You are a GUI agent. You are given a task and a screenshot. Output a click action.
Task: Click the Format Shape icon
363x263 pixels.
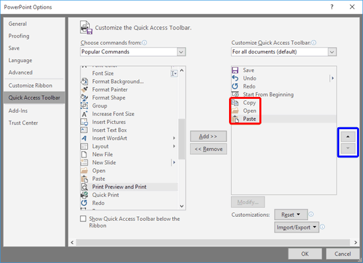(84, 98)
